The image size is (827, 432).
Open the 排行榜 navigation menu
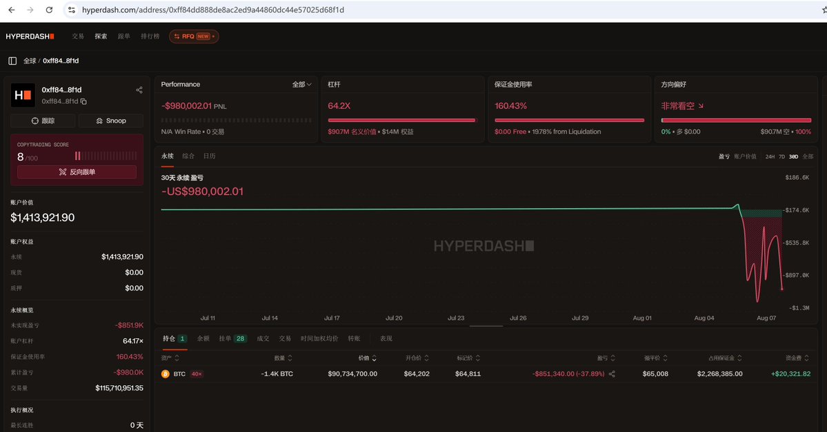click(x=150, y=37)
